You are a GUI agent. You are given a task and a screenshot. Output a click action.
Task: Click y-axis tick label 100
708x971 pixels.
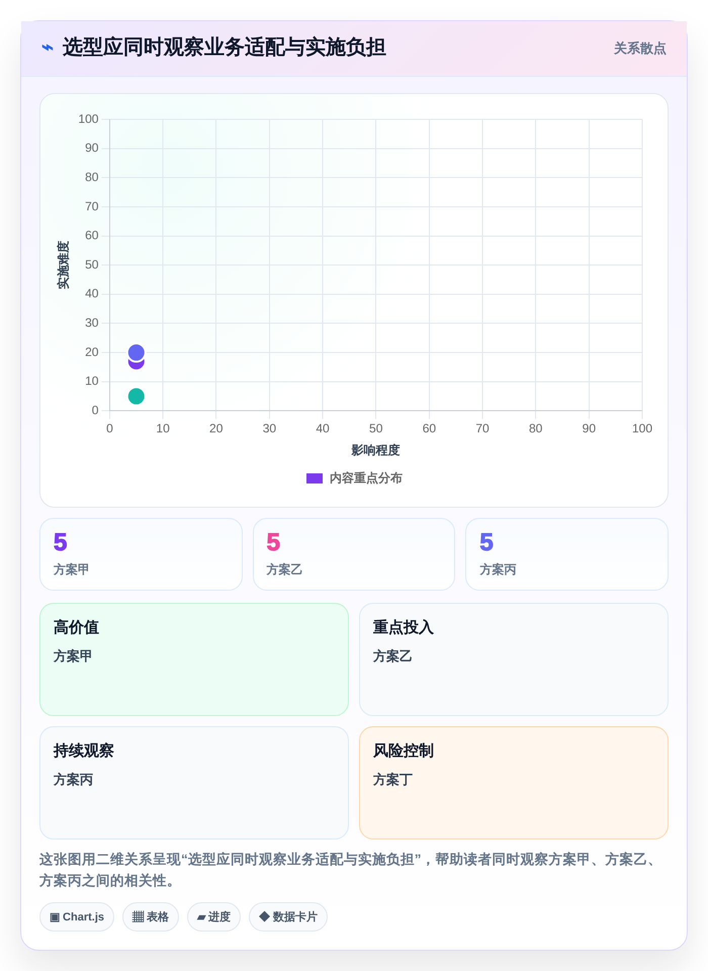pos(88,119)
